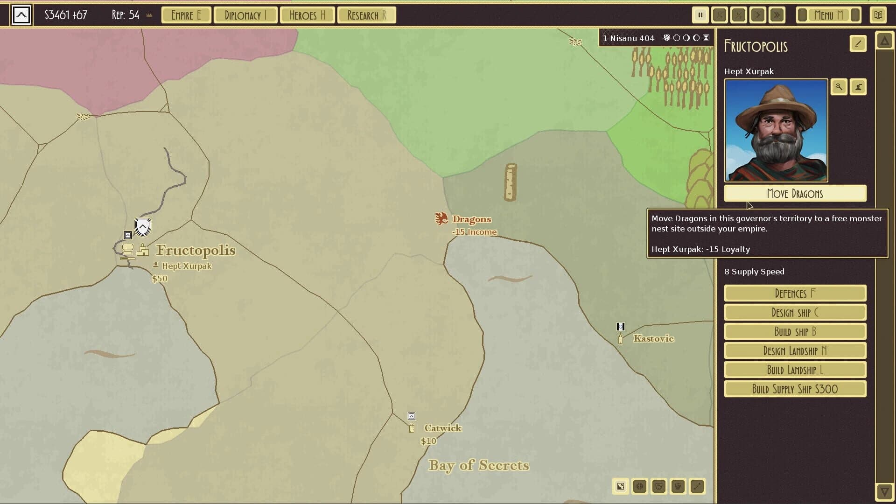Open the map mode icon beside the minimap toggle

coord(639,486)
